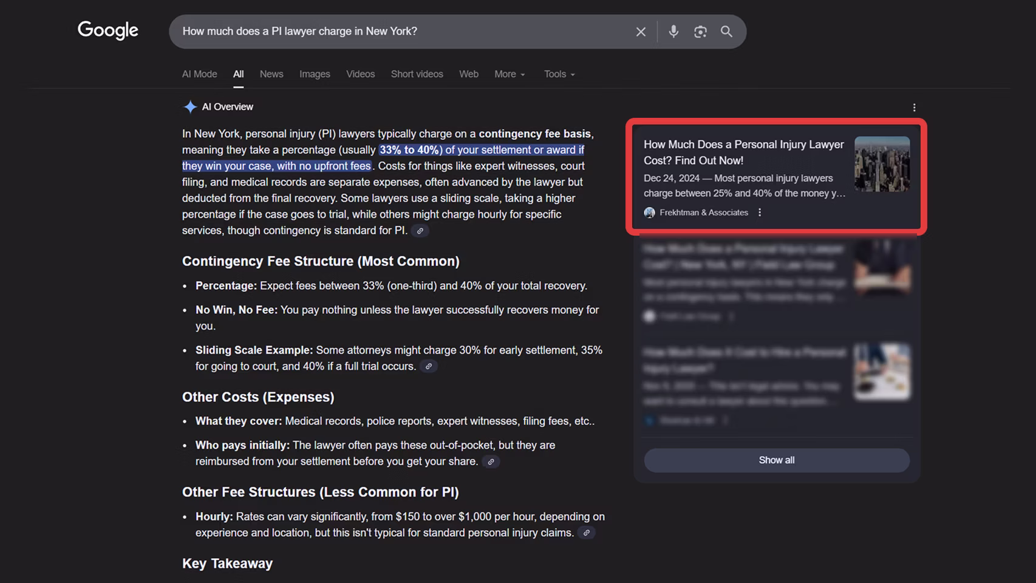
Task: Open AI Overview three-dot options menu
Action: click(914, 107)
